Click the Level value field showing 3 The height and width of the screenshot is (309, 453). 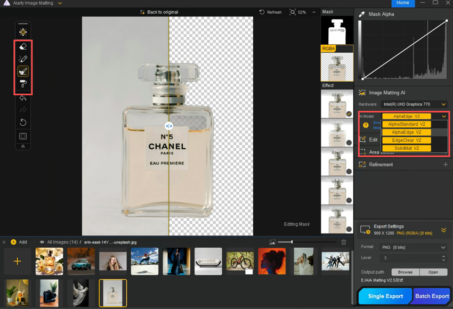click(410, 258)
